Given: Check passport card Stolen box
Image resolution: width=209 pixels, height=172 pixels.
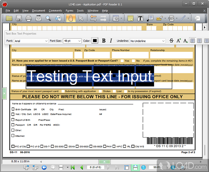Looking at the screenshot, I should [x=100, y=91].
